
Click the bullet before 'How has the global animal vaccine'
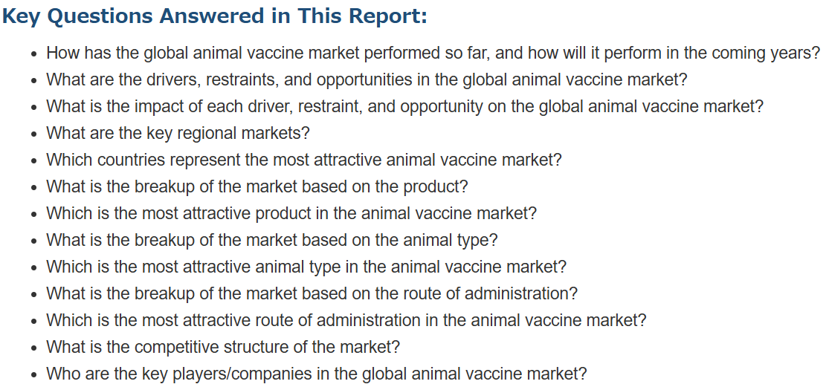point(34,53)
